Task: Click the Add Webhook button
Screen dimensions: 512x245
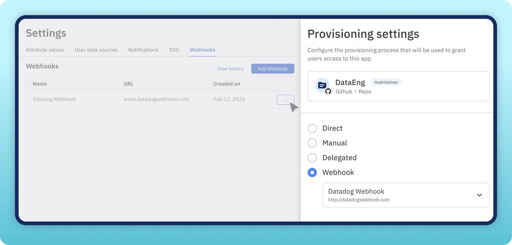Action: point(272,69)
